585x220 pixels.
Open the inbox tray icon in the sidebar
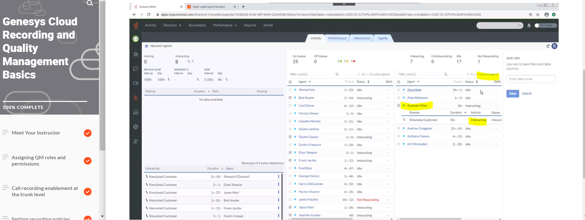(x=136, y=112)
